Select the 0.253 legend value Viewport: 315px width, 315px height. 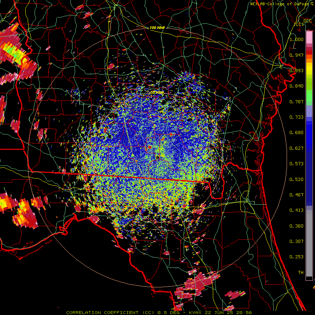pyautogui.click(x=296, y=257)
